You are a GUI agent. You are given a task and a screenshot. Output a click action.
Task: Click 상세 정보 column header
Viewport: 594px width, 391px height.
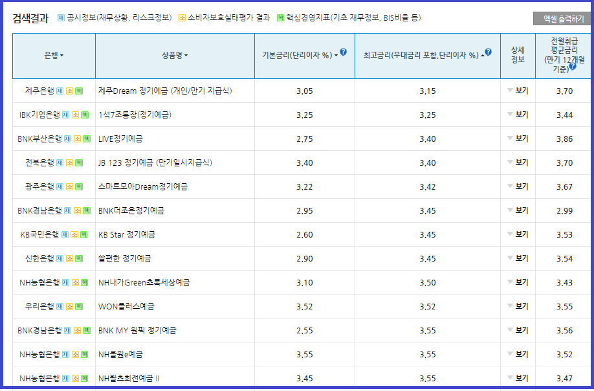(518, 54)
